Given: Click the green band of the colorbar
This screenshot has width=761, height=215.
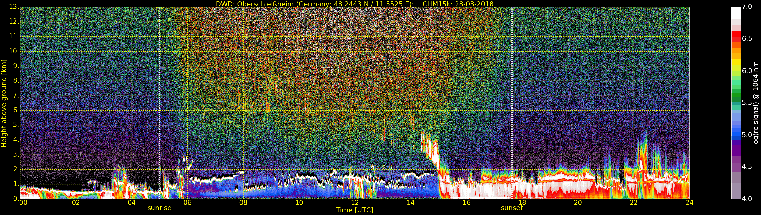Looking at the screenshot, I should tap(736, 91).
